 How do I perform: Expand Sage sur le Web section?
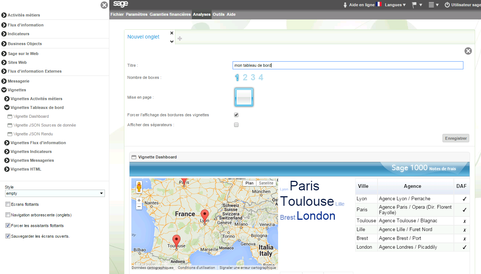[x=4, y=54]
